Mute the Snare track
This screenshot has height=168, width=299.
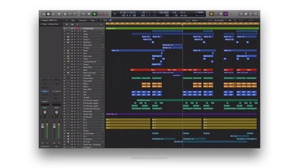pos(72,37)
